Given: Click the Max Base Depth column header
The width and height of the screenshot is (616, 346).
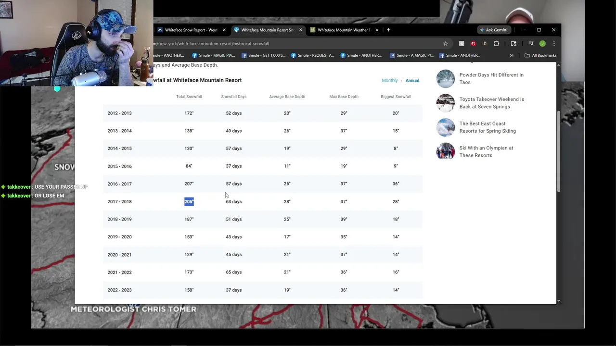Looking at the screenshot, I should (x=344, y=97).
